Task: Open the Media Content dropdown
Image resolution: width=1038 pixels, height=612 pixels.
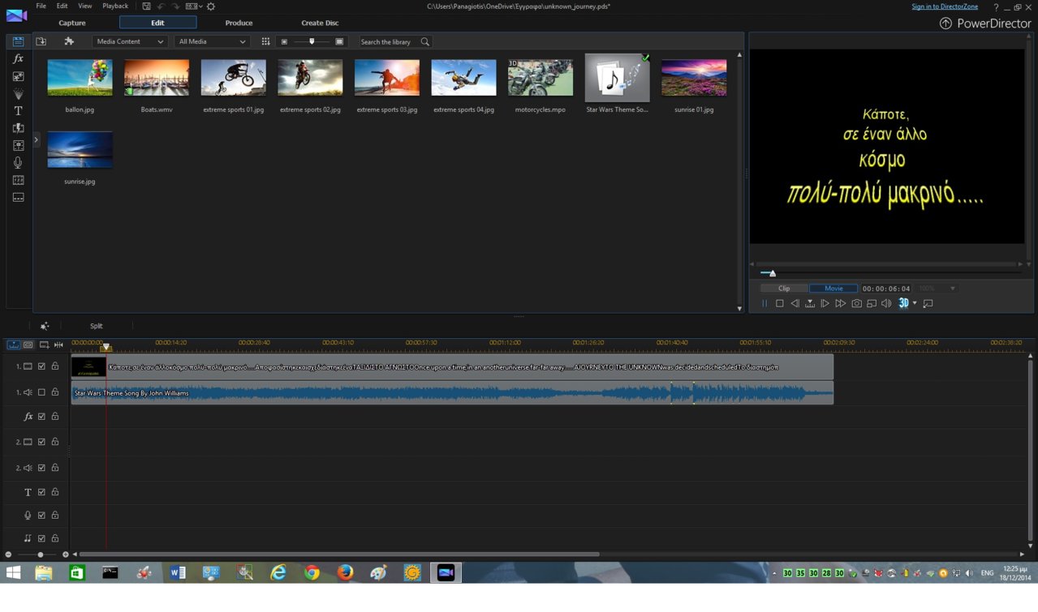Action: coord(129,41)
